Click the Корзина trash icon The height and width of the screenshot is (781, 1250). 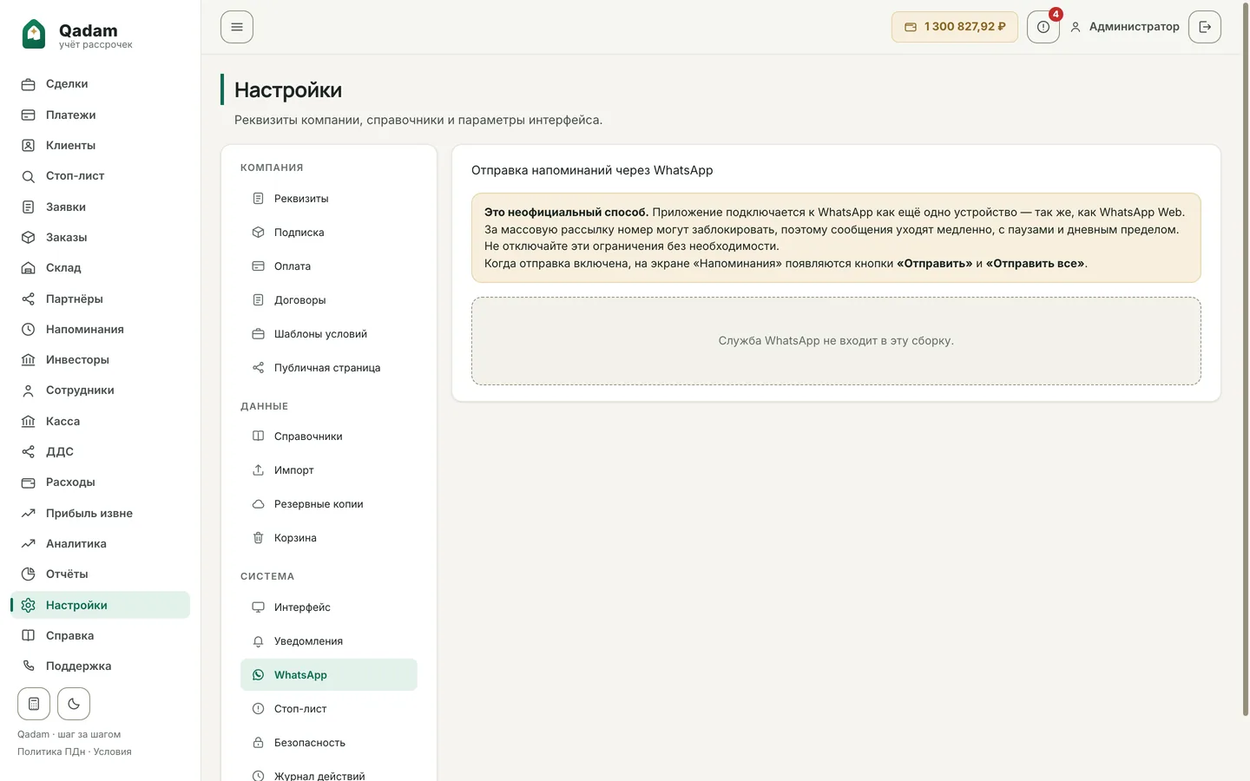258,537
